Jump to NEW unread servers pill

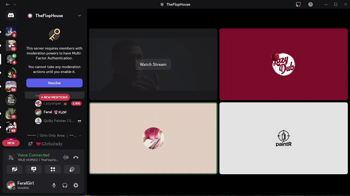pos(11,143)
